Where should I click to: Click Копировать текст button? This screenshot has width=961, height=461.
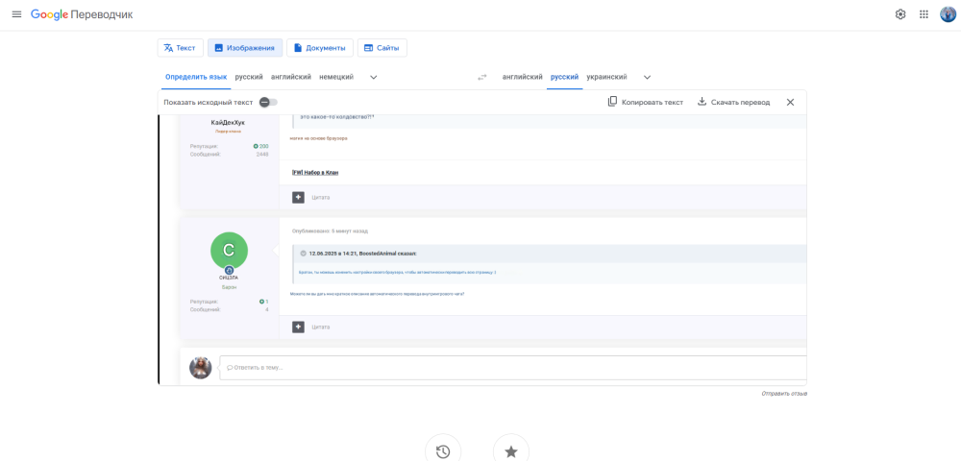click(x=645, y=102)
